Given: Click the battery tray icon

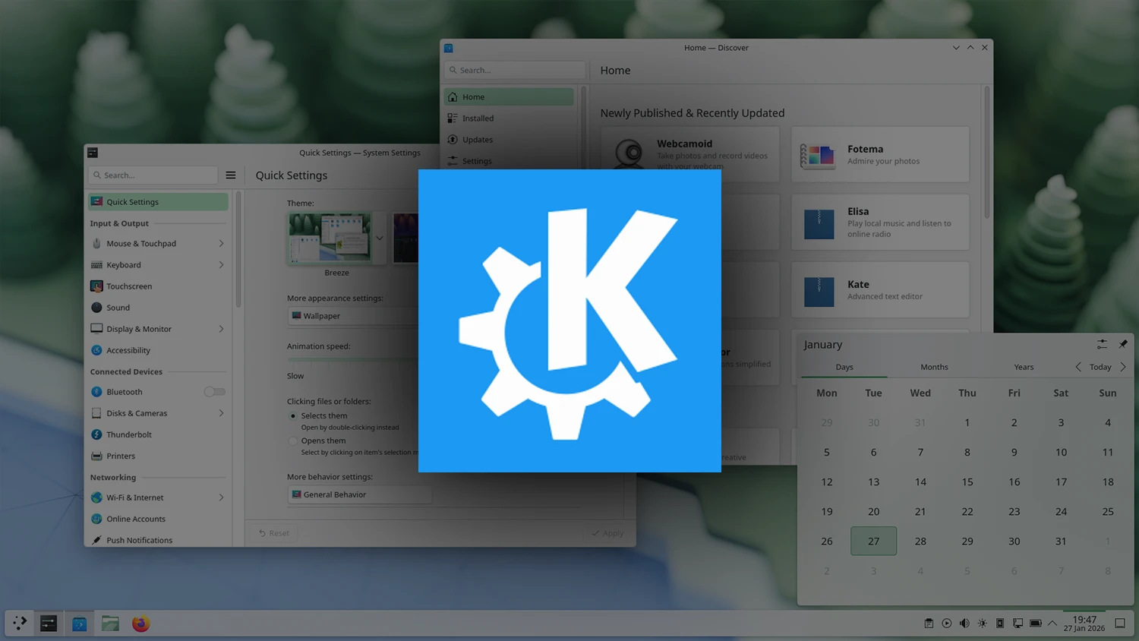Looking at the screenshot, I should (x=1035, y=624).
